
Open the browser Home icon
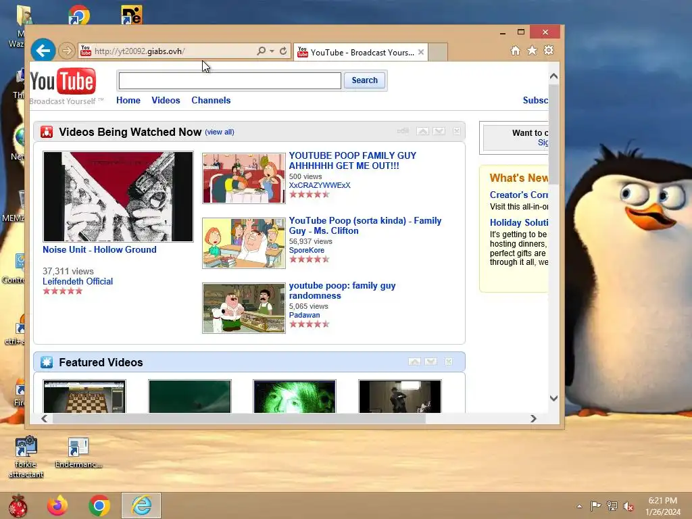click(515, 51)
